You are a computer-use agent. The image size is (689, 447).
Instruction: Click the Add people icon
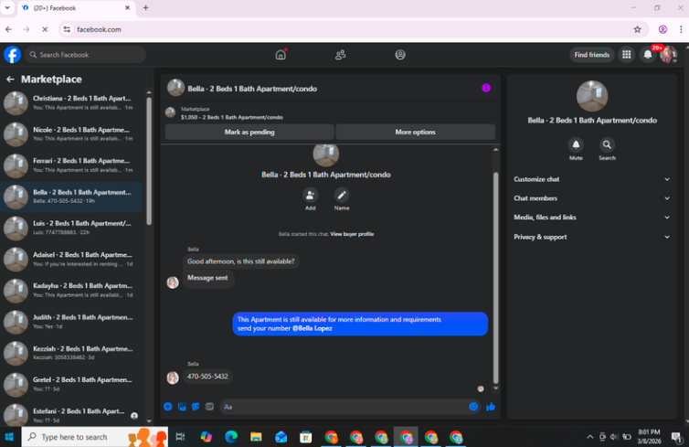pyautogui.click(x=310, y=195)
